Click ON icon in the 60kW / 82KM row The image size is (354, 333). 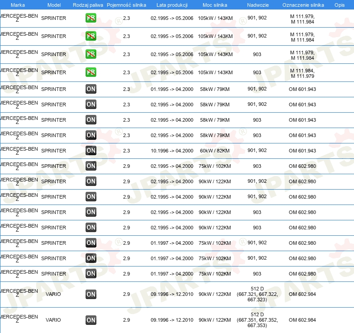(91, 151)
